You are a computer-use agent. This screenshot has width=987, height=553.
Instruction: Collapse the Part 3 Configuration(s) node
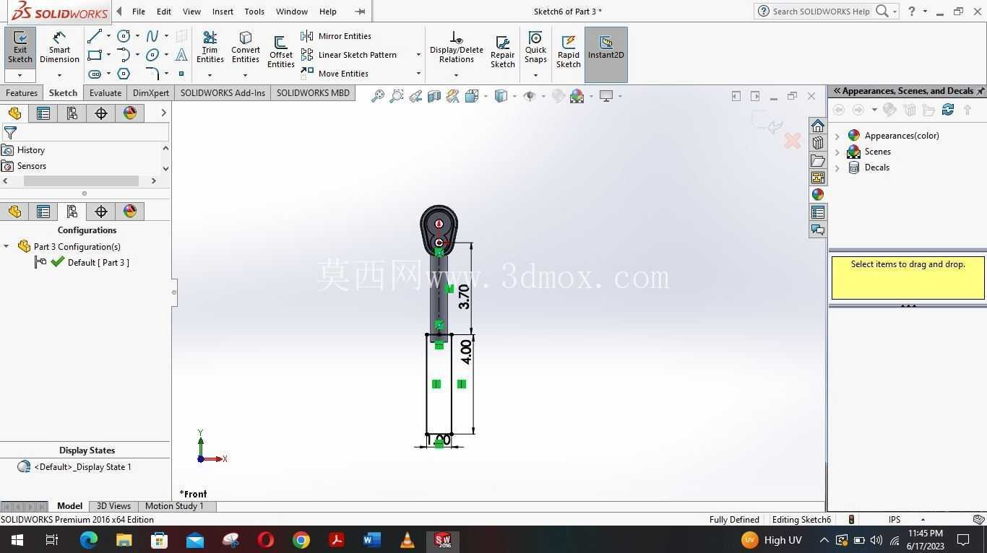point(7,246)
